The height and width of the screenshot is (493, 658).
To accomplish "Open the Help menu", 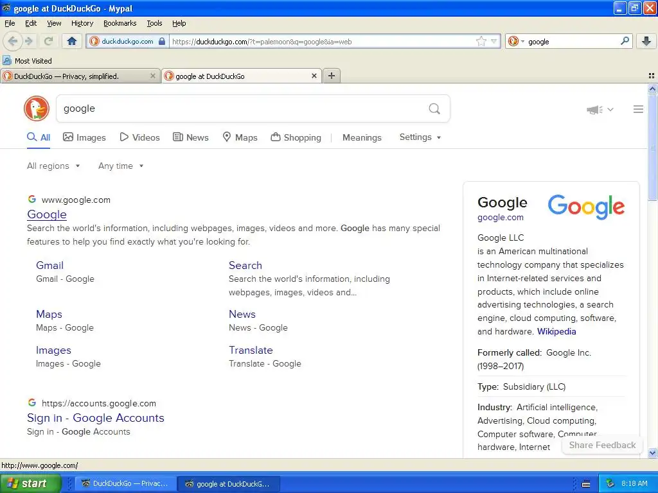I will pos(179,23).
